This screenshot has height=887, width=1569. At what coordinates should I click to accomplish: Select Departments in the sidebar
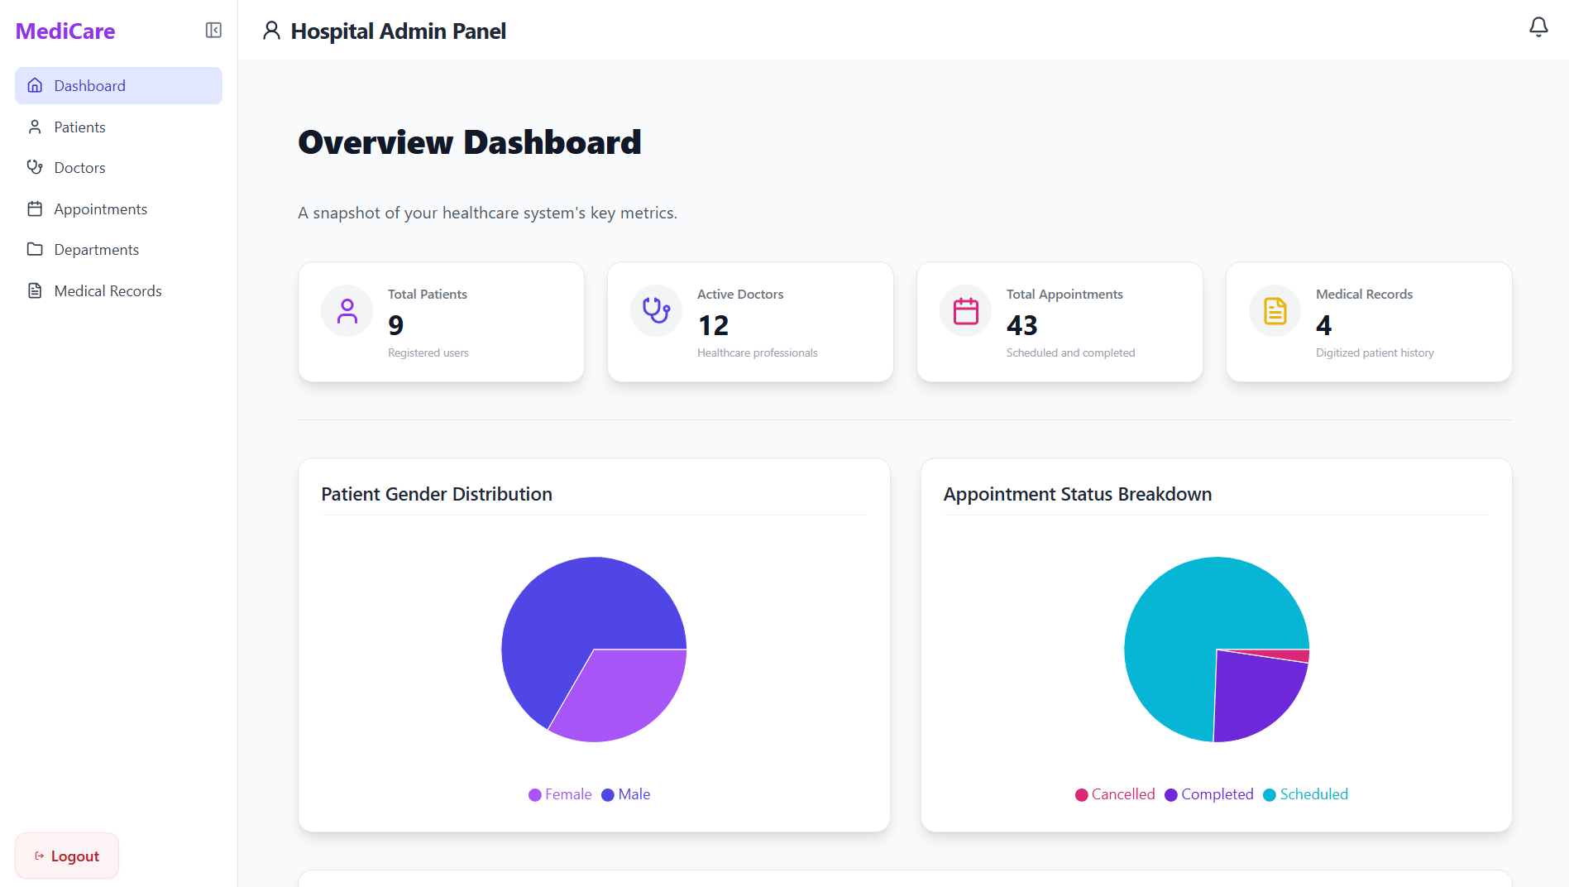[96, 250]
